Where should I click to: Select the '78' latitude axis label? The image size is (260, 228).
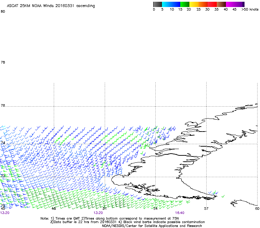point(3,62)
